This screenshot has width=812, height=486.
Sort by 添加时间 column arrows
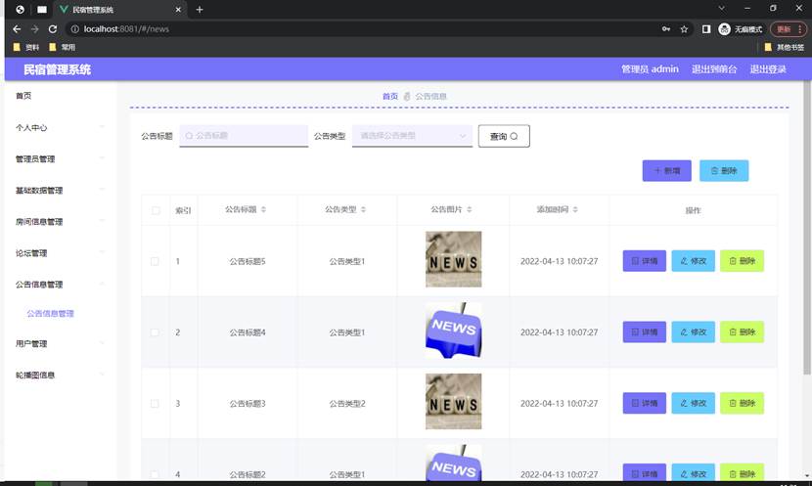(575, 209)
